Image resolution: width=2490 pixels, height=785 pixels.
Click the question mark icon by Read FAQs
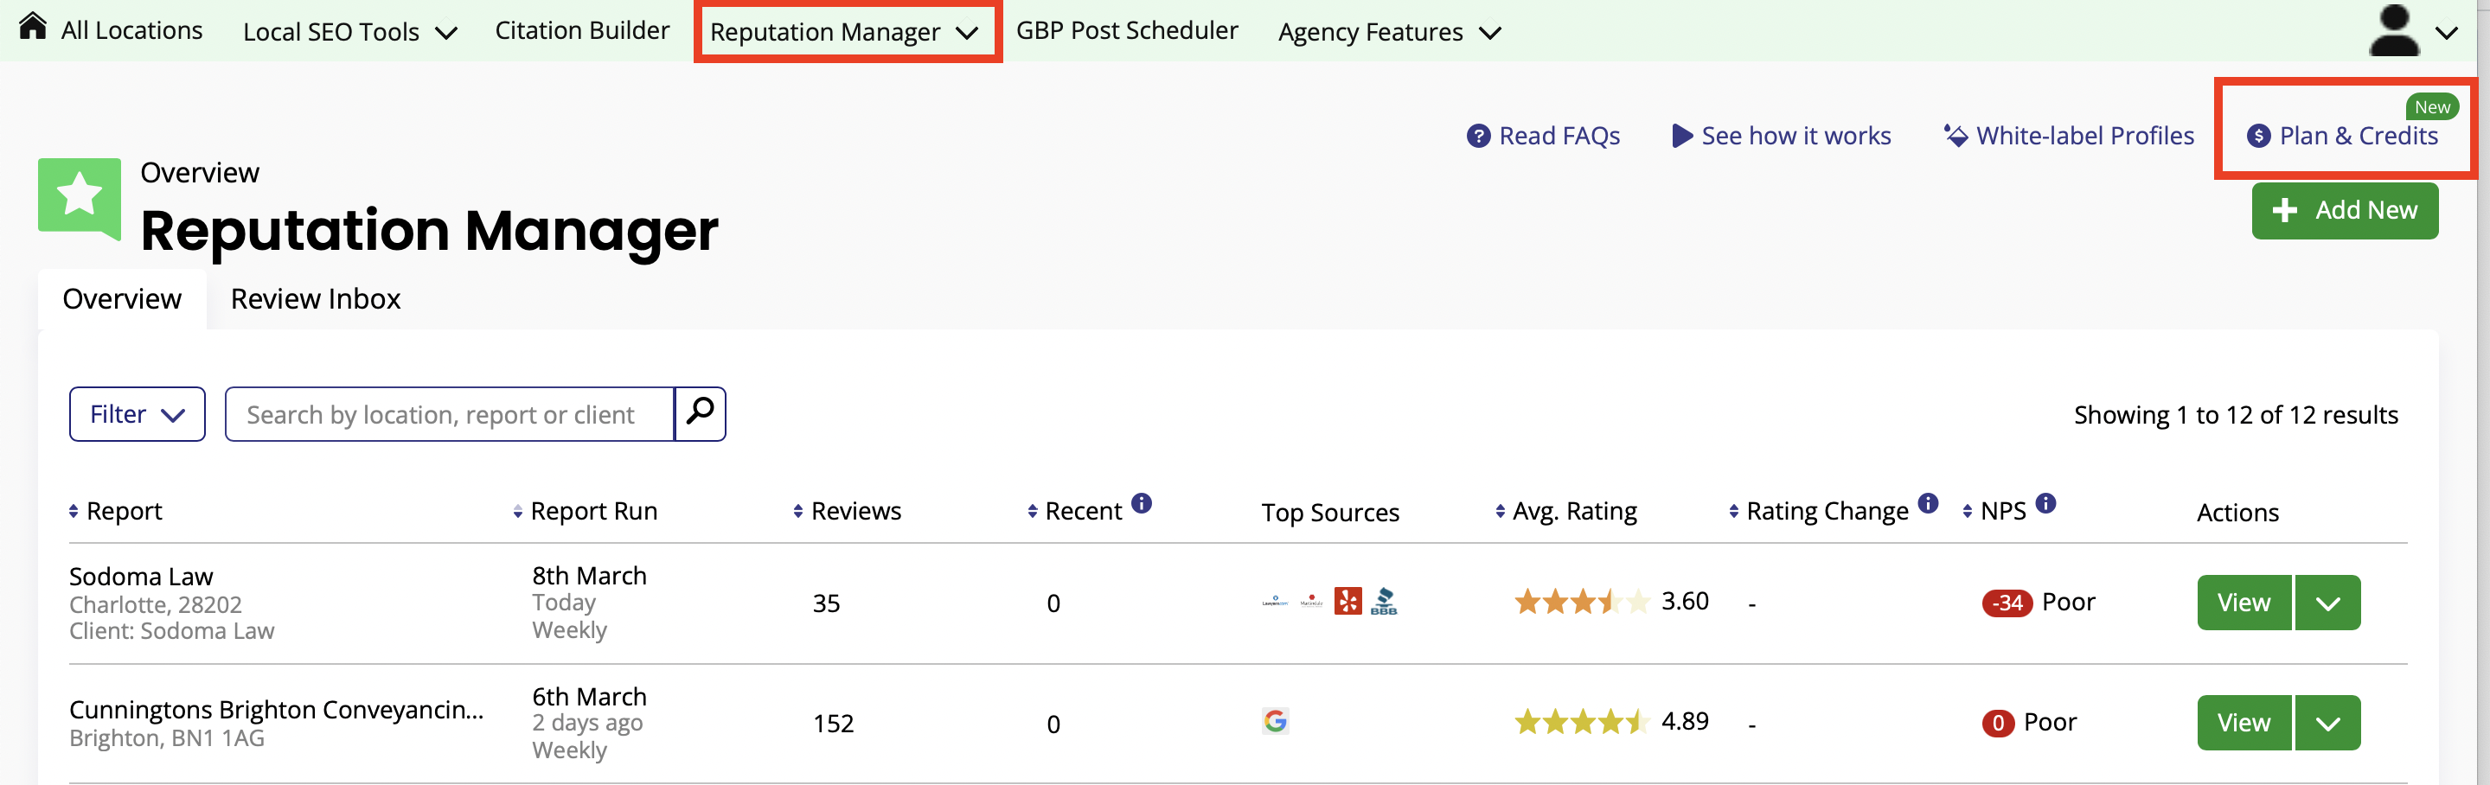click(x=1478, y=137)
